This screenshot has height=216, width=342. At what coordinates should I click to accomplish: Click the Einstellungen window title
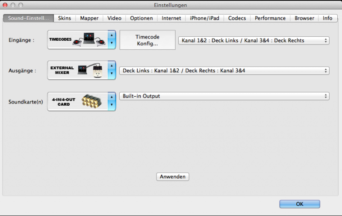tap(170, 5)
